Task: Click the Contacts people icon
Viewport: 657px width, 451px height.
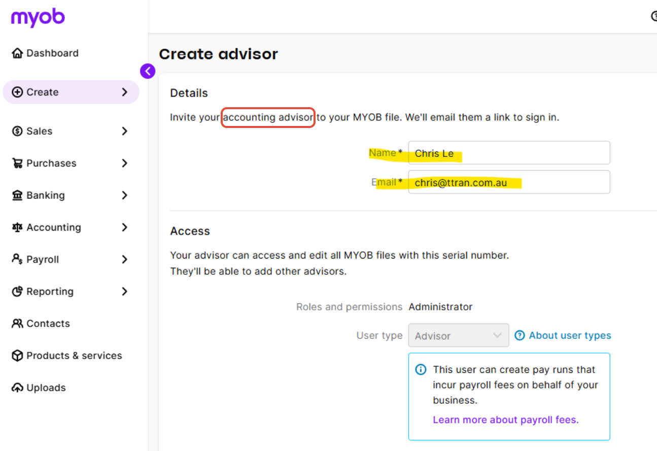Action: click(x=18, y=324)
